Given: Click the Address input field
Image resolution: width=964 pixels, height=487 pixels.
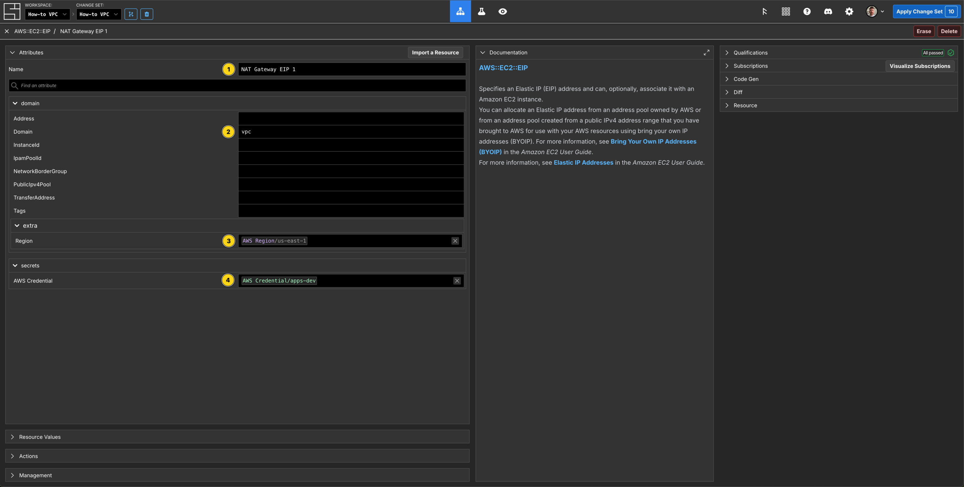Looking at the screenshot, I should coord(351,119).
